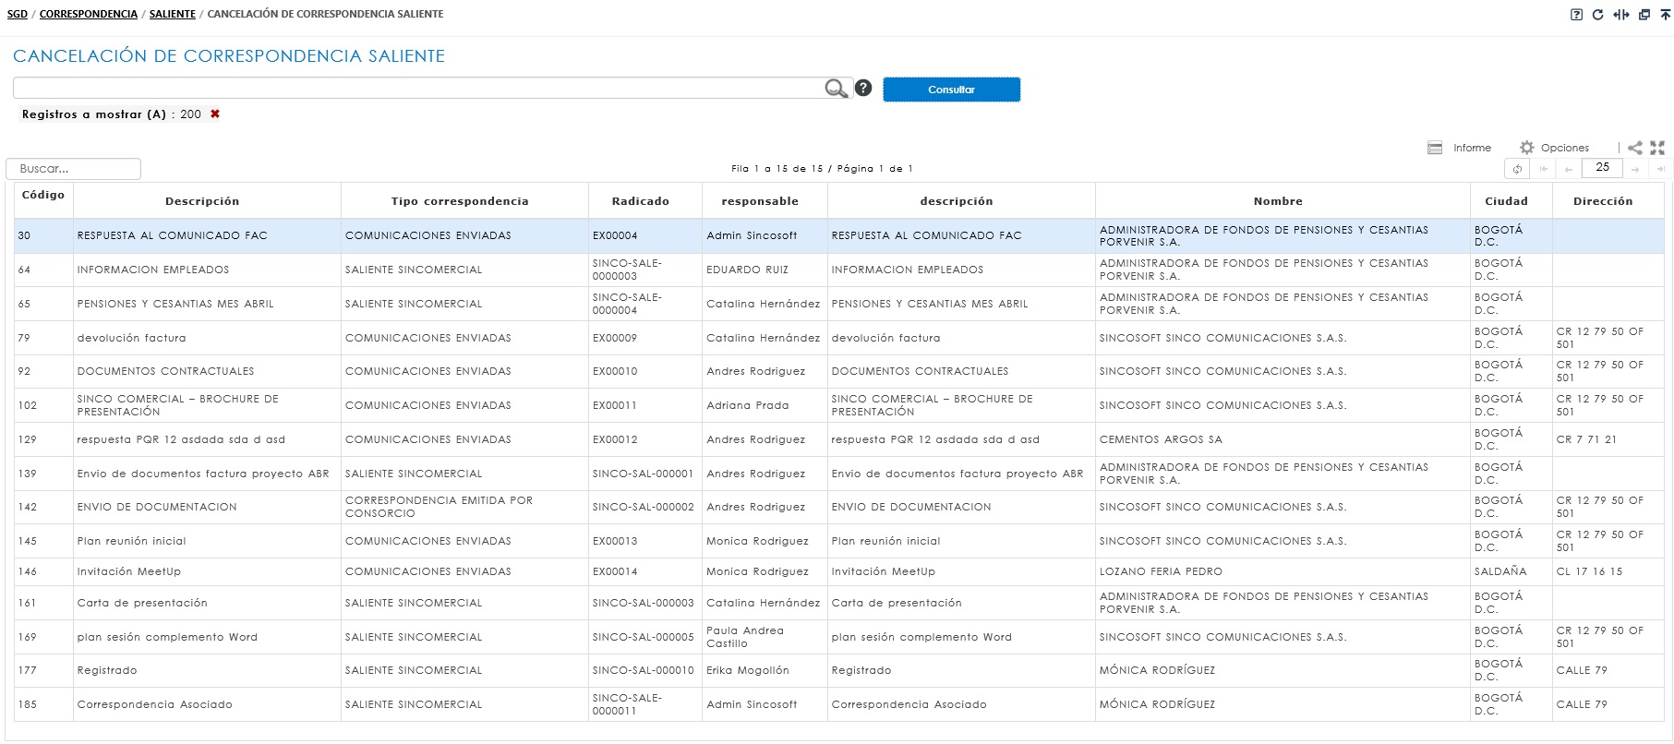
Task: Click the Informe label
Action: coord(1472,148)
